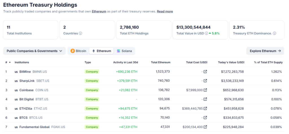Sort by Institutions column header
This screenshot has height=134, width=289.
(22, 62)
